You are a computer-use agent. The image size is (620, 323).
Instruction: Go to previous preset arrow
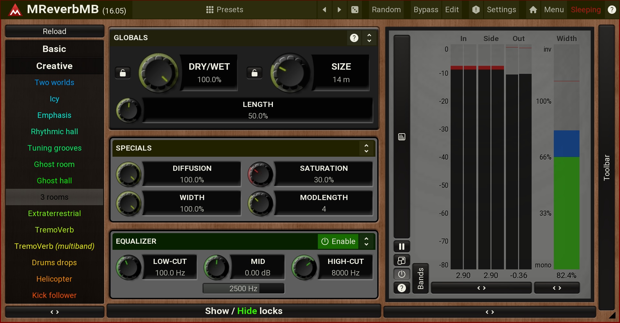pos(324,10)
